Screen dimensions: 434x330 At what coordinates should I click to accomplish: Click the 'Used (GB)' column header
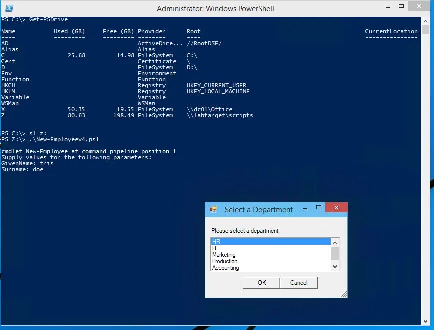(x=69, y=31)
